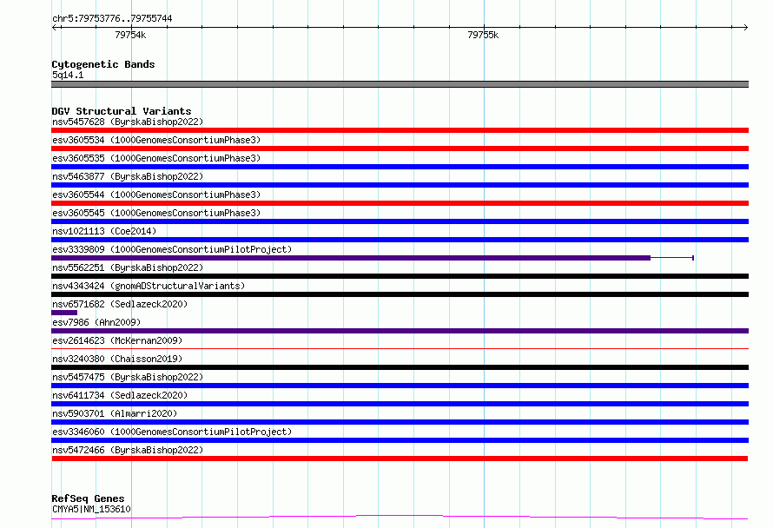Click the gray 5q14.1 cytogenetic band bar
This screenshot has height=528, width=773.
(400, 84)
